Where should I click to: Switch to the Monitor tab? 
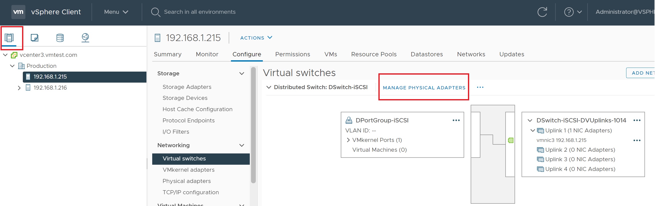207,54
